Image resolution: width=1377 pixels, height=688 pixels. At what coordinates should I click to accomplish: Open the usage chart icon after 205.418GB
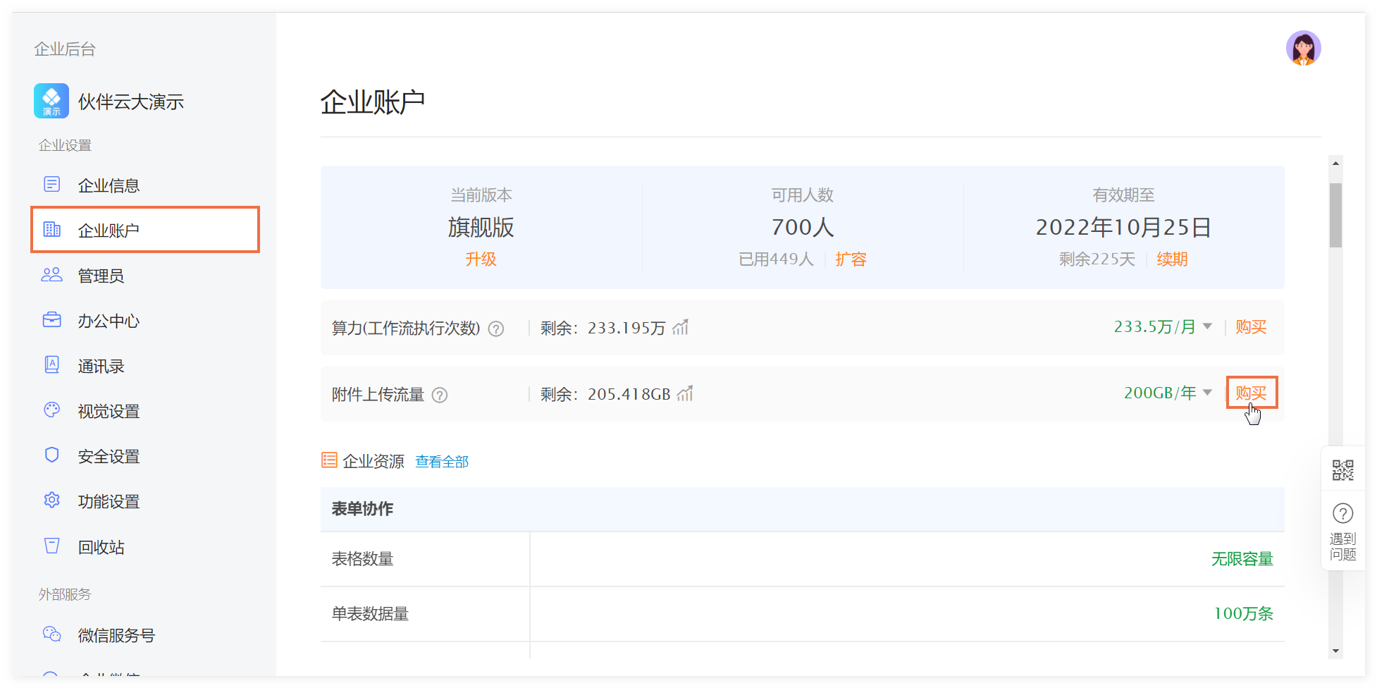tap(685, 393)
